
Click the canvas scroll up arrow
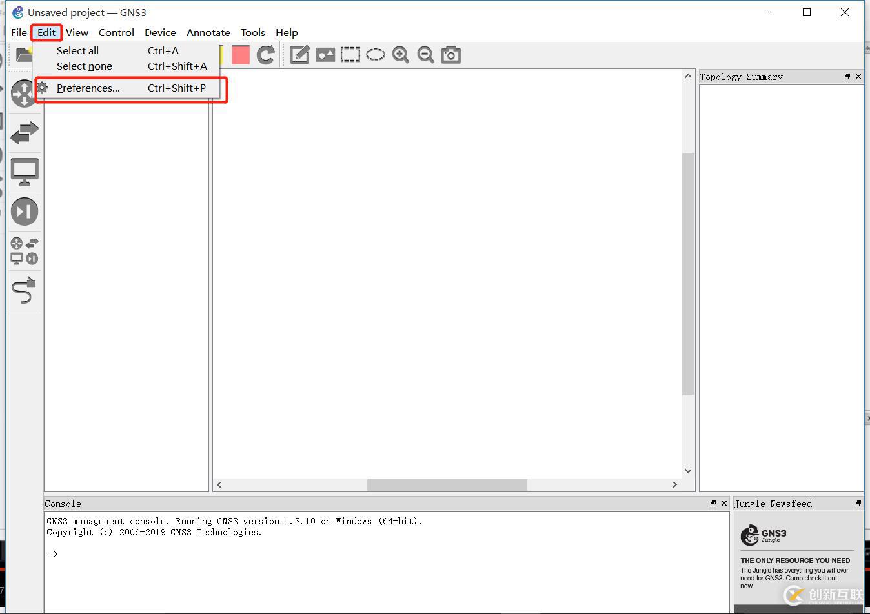coord(688,77)
